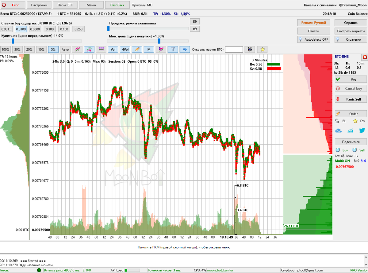Image resolution: width=368 pixels, height=273 pixels.
Task: Open the Twitter bird icon
Action: (x=362, y=131)
